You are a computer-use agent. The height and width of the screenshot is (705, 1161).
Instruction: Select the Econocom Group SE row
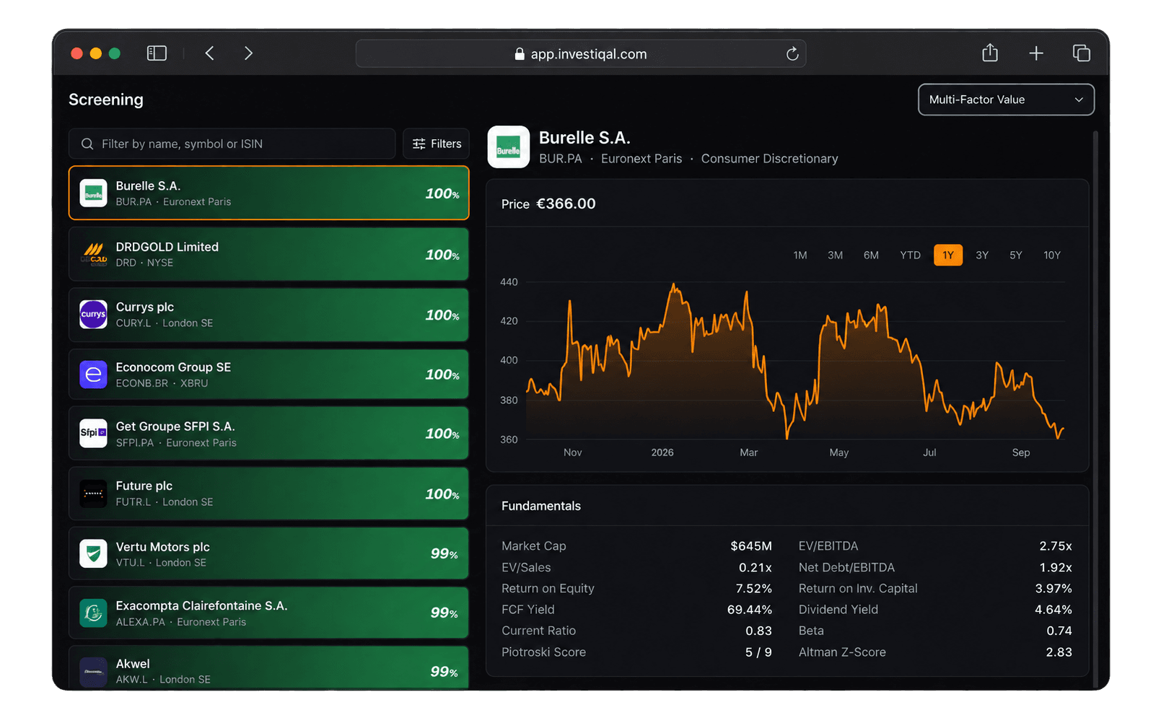pos(269,375)
